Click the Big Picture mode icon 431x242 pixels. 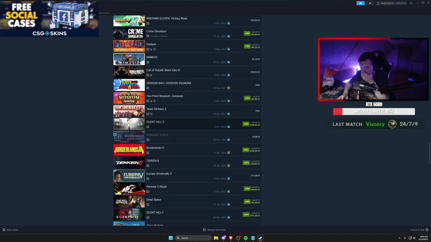[x=411, y=3]
